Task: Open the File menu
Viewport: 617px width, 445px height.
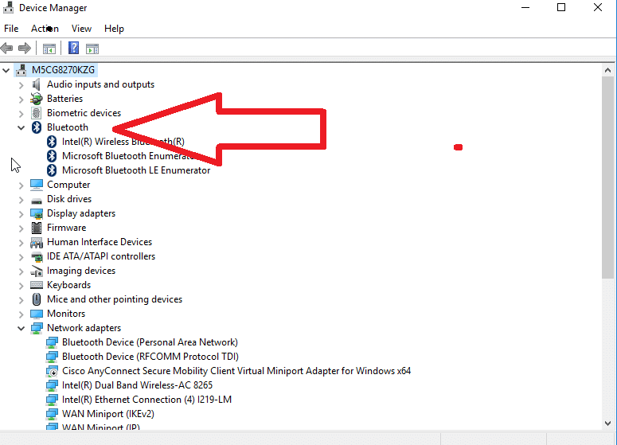Action: 11,29
